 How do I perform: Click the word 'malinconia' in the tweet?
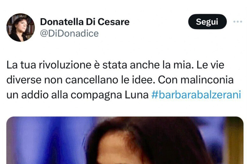[207, 80]
